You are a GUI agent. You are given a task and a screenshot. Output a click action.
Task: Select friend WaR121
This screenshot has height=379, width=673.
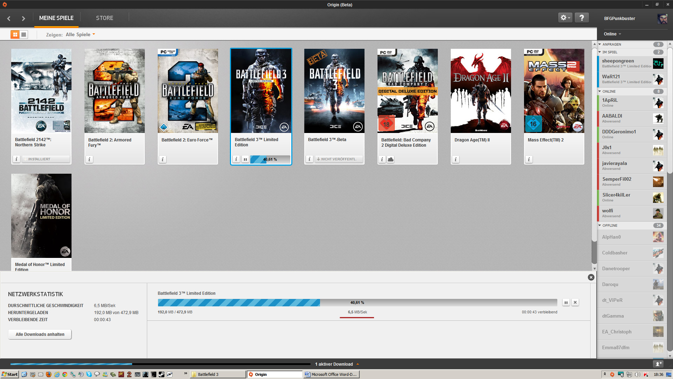[x=631, y=79]
